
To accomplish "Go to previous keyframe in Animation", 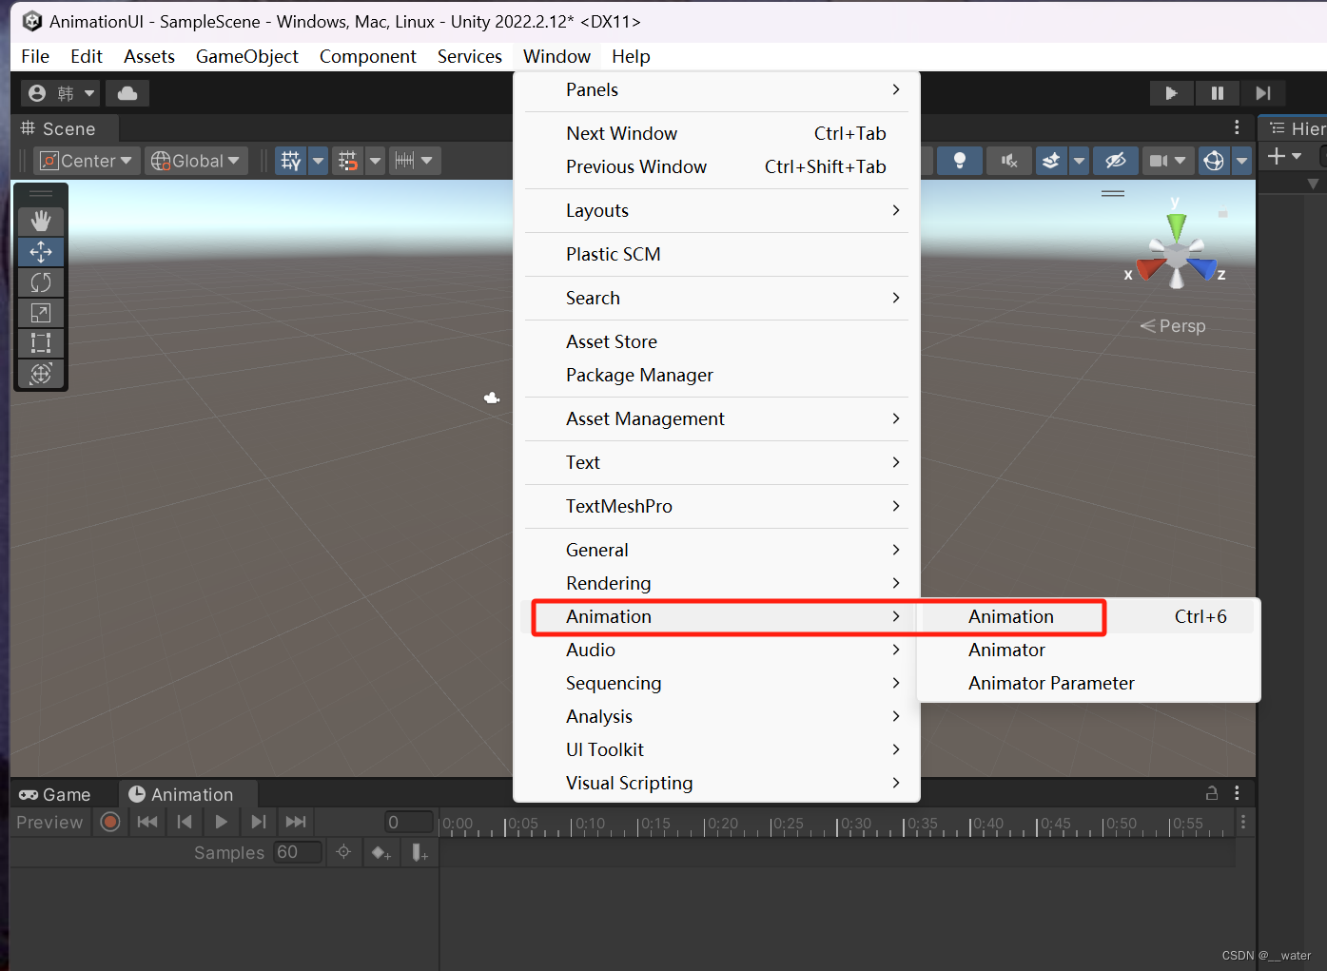I will click(x=185, y=822).
